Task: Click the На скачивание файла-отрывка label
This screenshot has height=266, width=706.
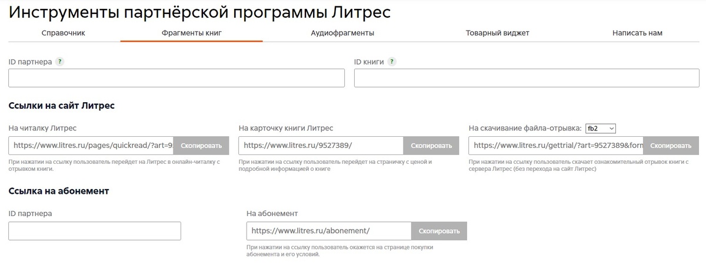Action: [x=525, y=128]
